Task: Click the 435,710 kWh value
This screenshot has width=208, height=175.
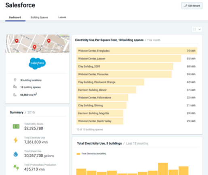Action: click(34, 169)
